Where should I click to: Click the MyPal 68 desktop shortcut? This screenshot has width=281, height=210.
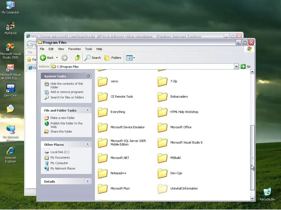11,28
